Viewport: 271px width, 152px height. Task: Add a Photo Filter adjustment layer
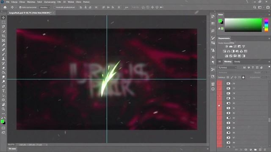(237, 51)
